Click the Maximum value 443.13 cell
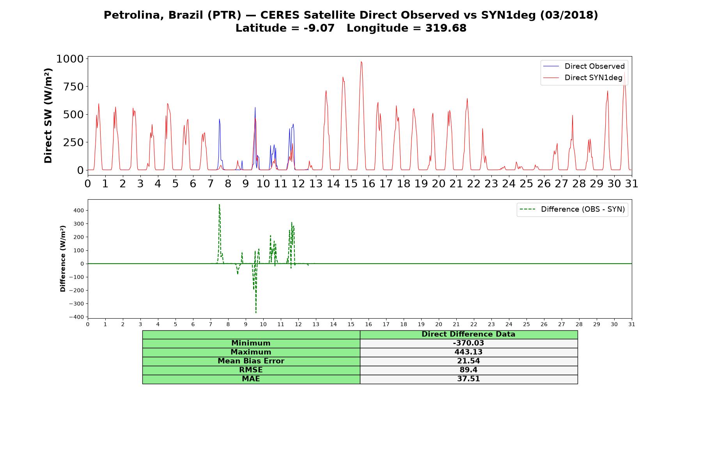702x468 pixels. tap(469, 352)
